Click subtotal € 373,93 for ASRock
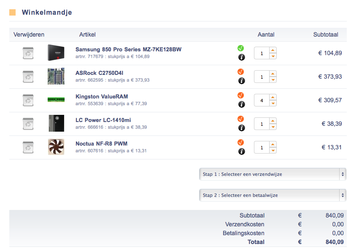The width and height of the screenshot is (351, 252). pyautogui.click(x=330, y=77)
